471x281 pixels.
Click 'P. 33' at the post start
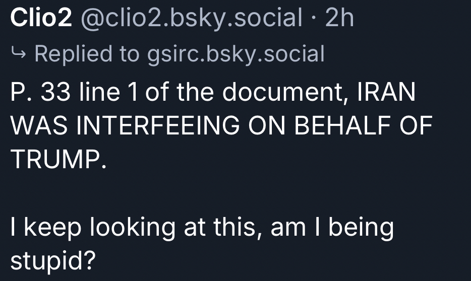point(42,94)
